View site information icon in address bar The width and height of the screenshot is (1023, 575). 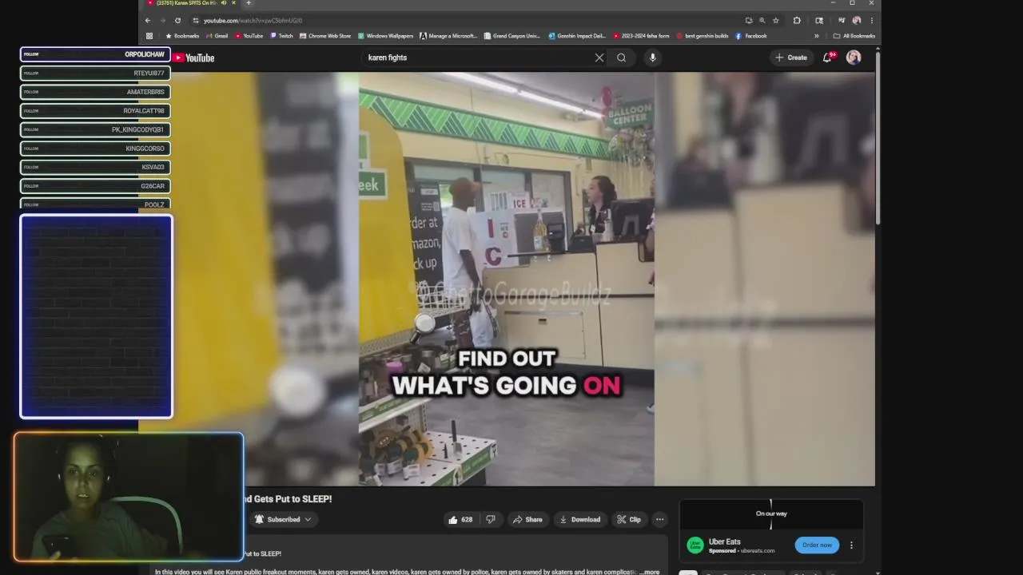coord(196,20)
